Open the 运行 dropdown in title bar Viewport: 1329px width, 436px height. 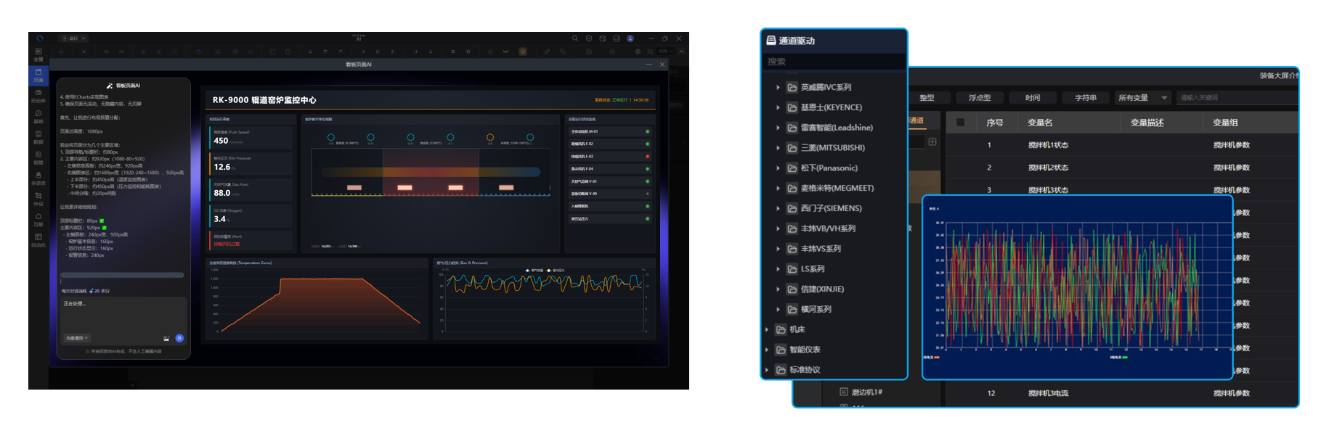tap(74, 38)
